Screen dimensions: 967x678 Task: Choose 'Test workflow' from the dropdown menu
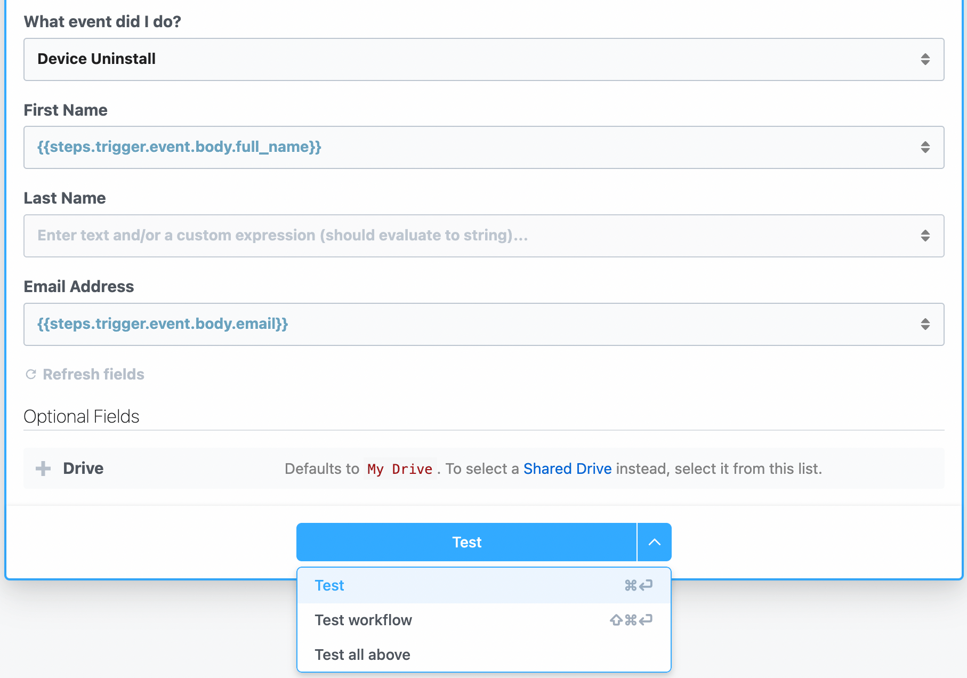pyautogui.click(x=483, y=620)
